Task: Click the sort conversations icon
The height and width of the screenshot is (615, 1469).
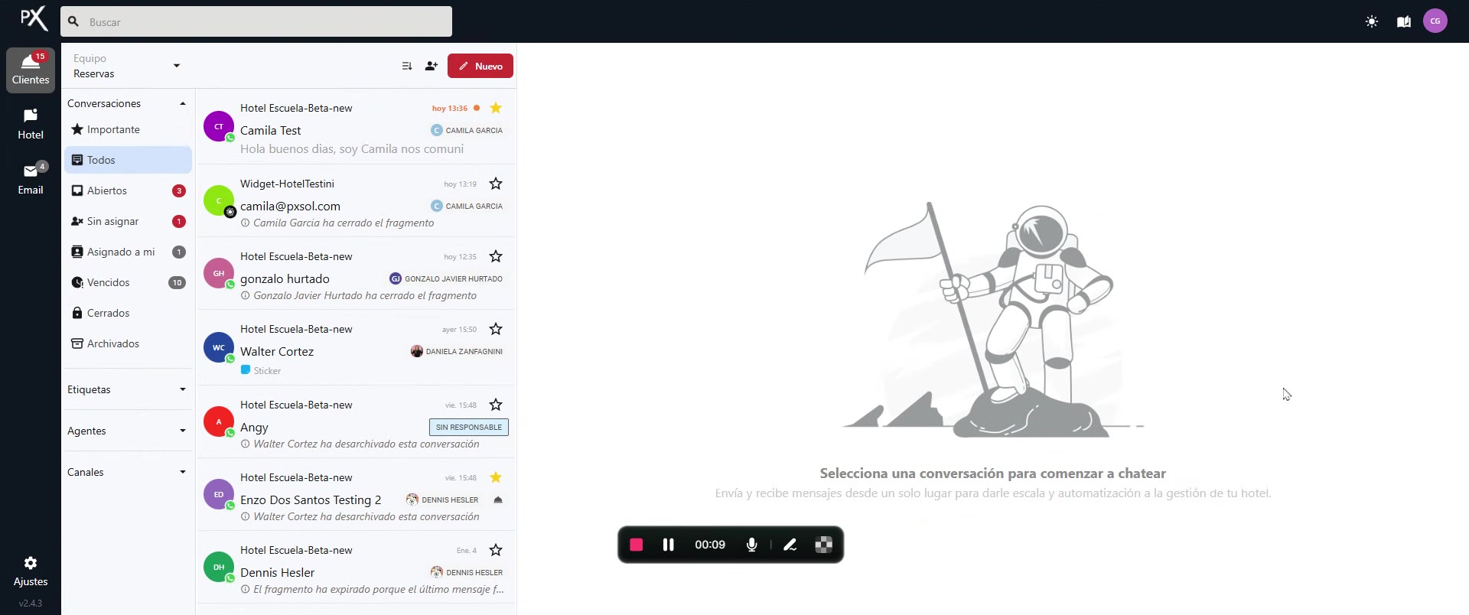Action: point(407,67)
